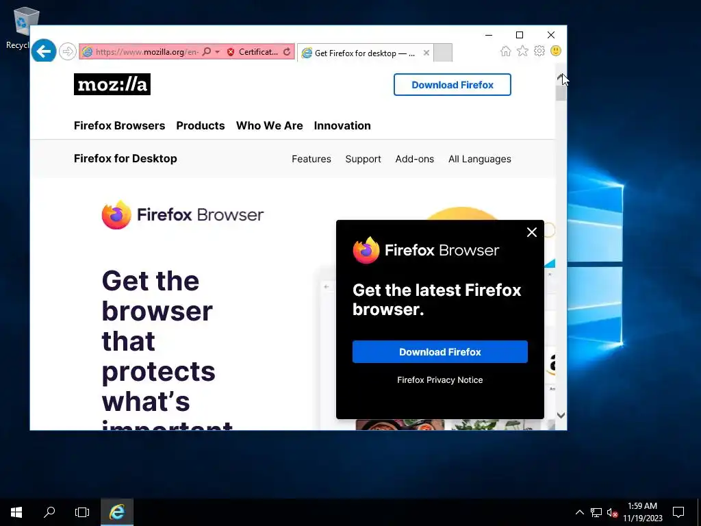Maximize the Internet Explorer window
This screenshot has width=701, height=526.
pyautogui.click(x=520, y=35)
